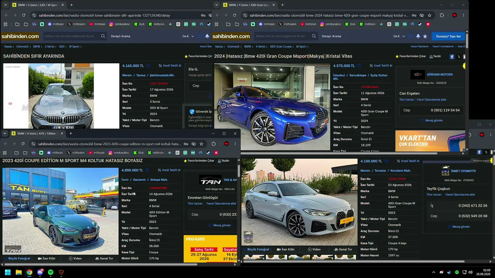Open the Extensions puzzle icon in the 420i Edition window
This screenshot has width=495, height=278.
(x=214, y=144)
